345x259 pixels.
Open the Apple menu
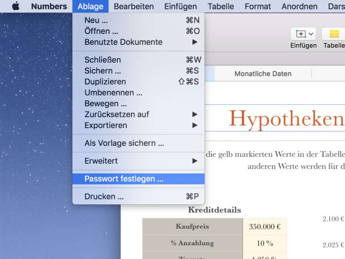16,6
